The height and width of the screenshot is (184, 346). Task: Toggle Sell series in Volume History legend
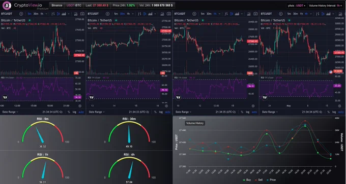259,180
